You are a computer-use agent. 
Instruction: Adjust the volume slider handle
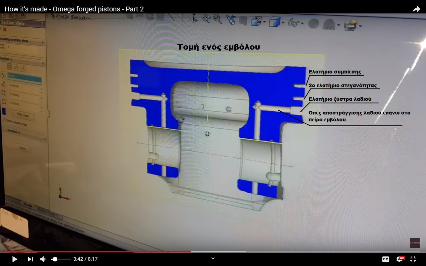[x=55, y=259]
